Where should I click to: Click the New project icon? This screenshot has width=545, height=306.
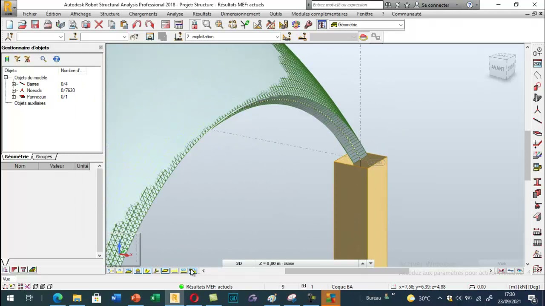tap(10, 25)
